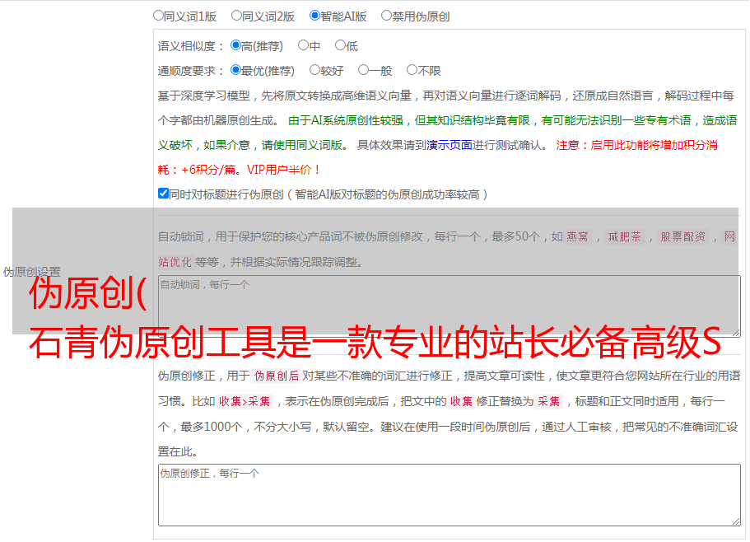Select the 同义词1版 radio option
Screen dimensions: 750x542
[x=158, y=16]
